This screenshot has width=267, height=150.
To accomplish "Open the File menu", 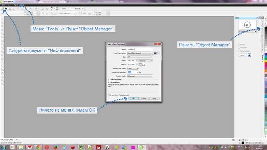I will pyautogui.click(x=4, y=5).
